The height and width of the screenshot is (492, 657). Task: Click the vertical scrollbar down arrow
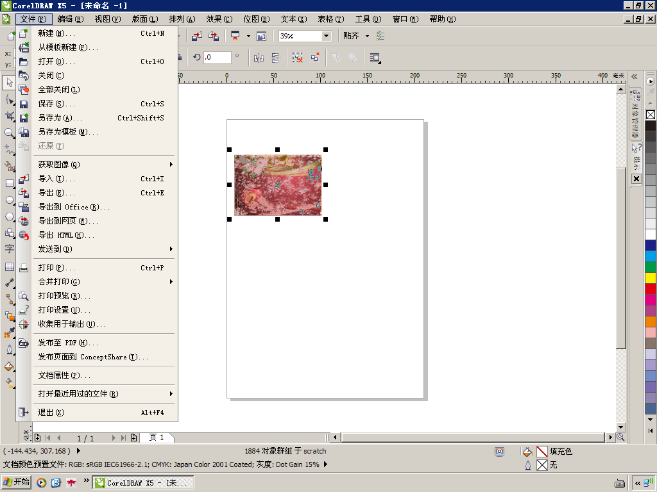pyautogui.click(x=621, y=427)
